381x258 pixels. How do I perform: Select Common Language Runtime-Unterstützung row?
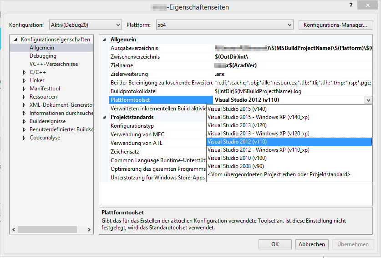157,160
